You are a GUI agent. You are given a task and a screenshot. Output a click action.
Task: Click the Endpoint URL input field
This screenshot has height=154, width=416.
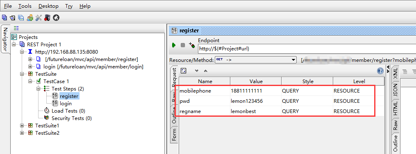click(307, 49)
